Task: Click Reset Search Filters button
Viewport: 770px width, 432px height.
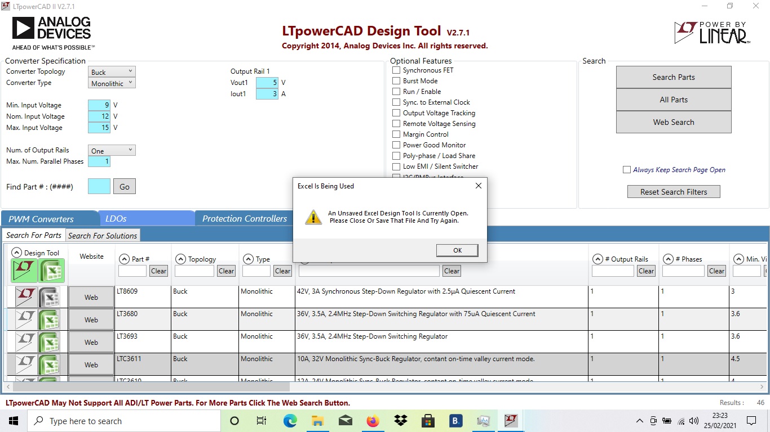Action: (674, 192)
